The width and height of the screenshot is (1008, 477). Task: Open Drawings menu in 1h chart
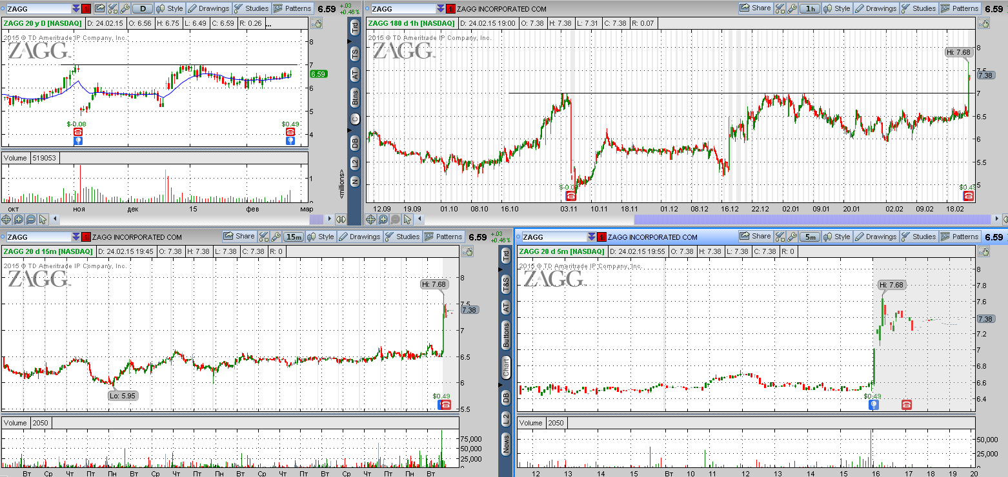(876, 8)
